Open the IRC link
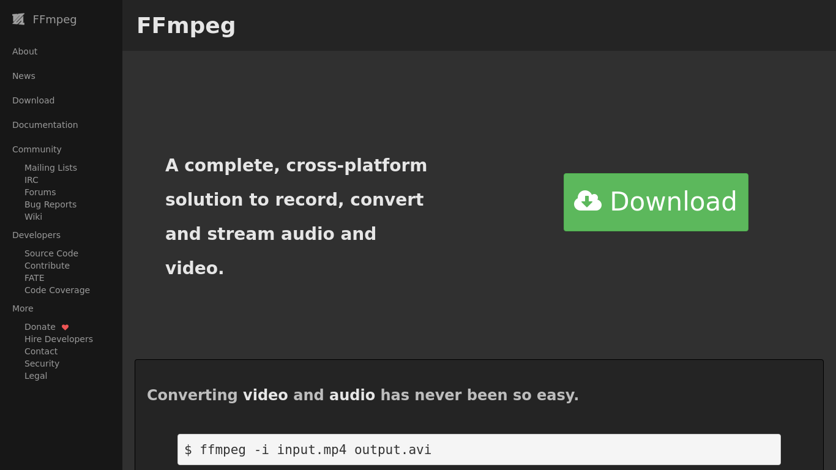Image resolution: width=836 pixels, height=470 pixels. coord(31,180)
